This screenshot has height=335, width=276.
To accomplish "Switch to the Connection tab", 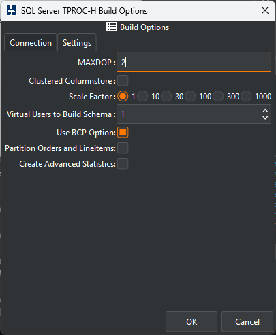I will [x=31, y=43].
